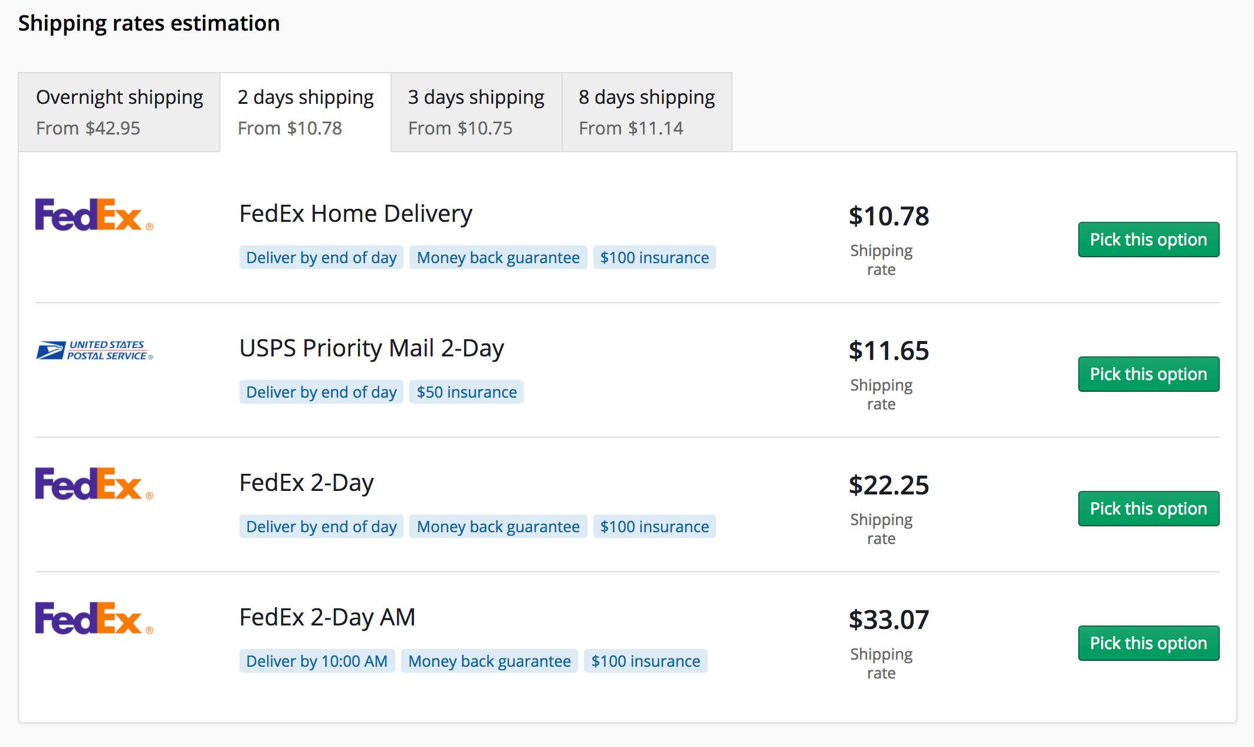
Task: Click the USPS Priority Mail 2-Day title
Action: point(372,348)
